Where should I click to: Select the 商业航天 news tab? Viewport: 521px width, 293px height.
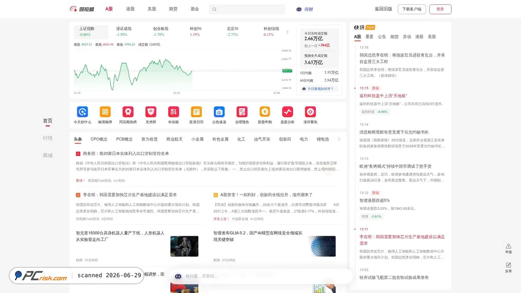click(174, 139)
